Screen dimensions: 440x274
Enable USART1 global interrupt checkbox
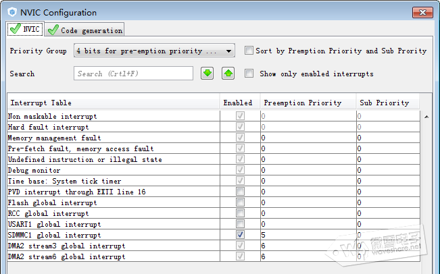coord(240,224)
